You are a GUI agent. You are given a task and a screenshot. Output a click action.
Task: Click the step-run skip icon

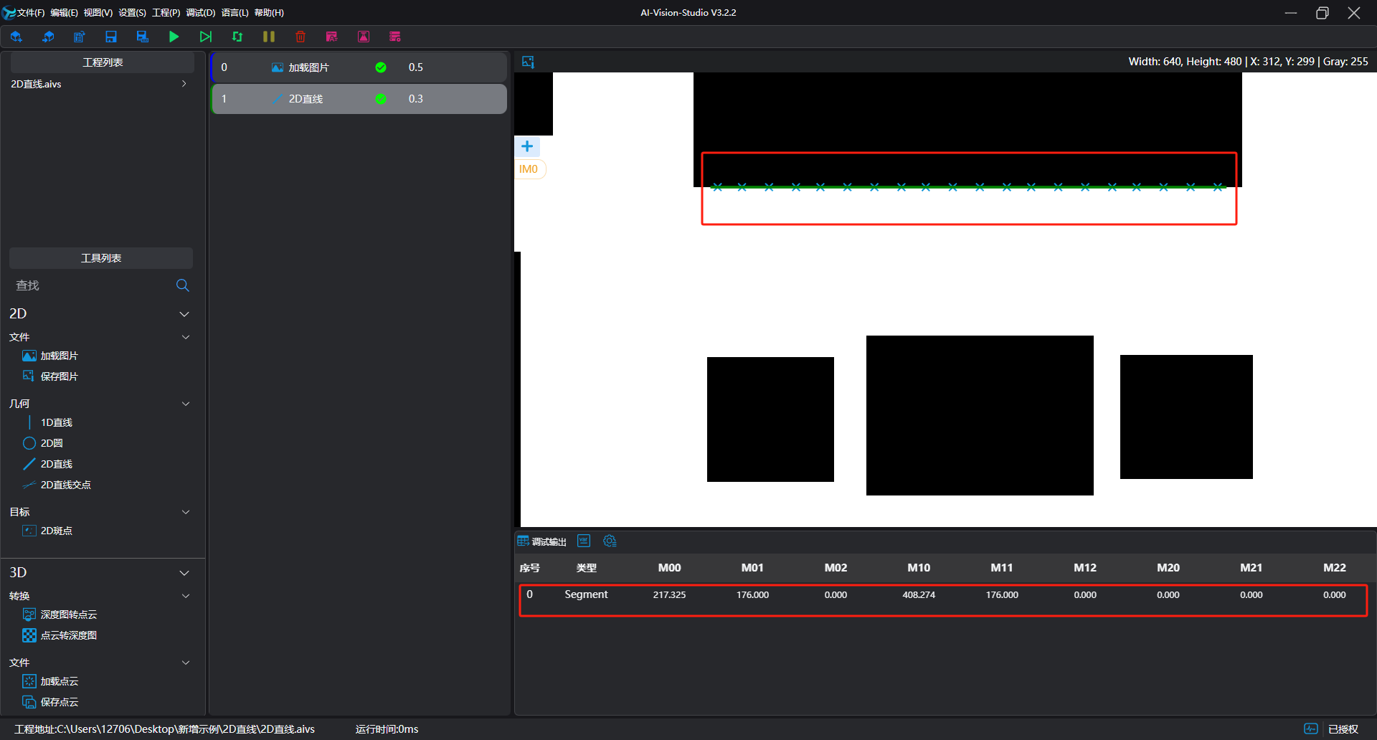[206, 37]
